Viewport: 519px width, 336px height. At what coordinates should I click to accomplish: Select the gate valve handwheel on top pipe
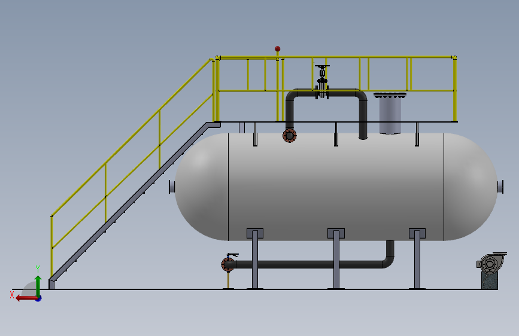321,66
